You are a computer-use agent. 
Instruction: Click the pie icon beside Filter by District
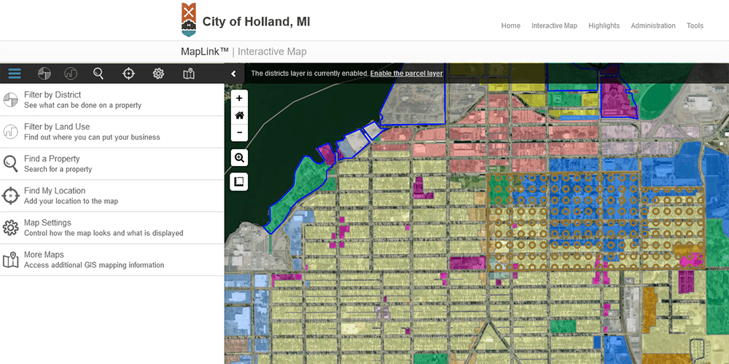(10, 100)
